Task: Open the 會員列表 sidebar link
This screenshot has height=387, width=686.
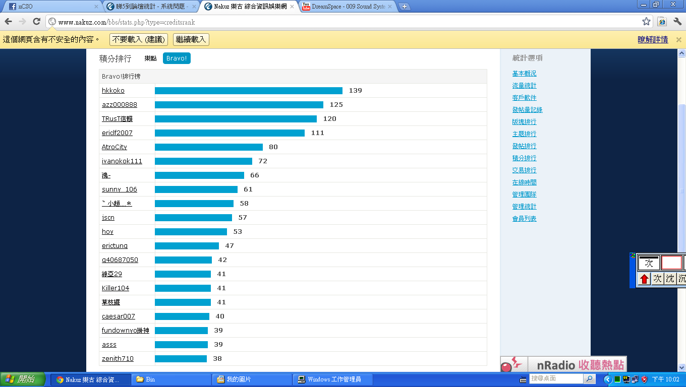Action: (x=524, y=219)
